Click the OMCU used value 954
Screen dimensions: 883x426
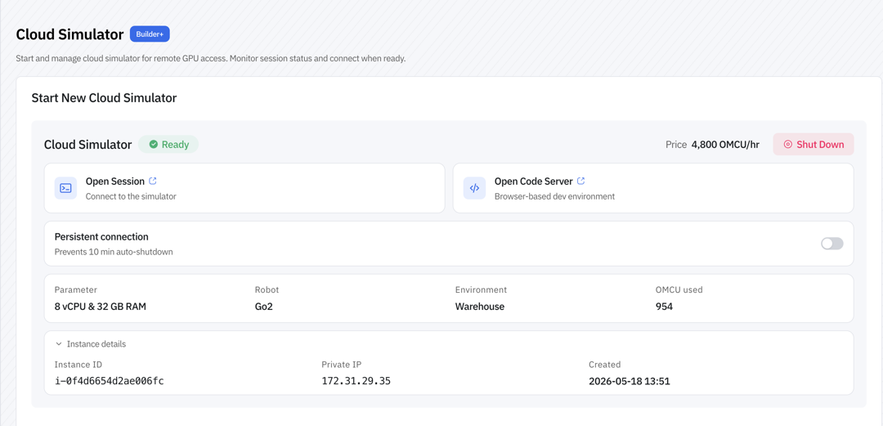pyautogui.click(x=664, y=307)
